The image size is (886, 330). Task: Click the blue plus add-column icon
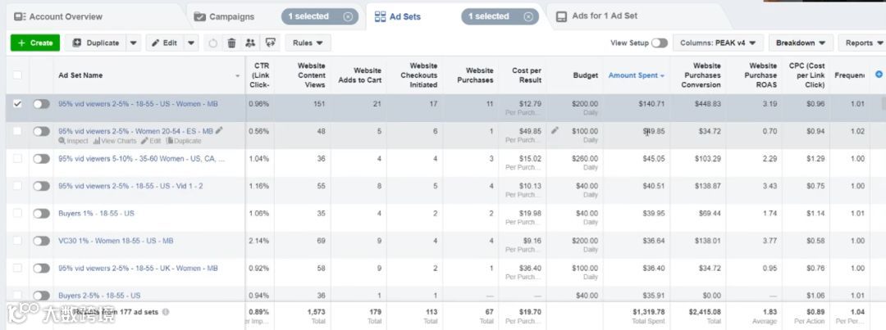(879, 75)
